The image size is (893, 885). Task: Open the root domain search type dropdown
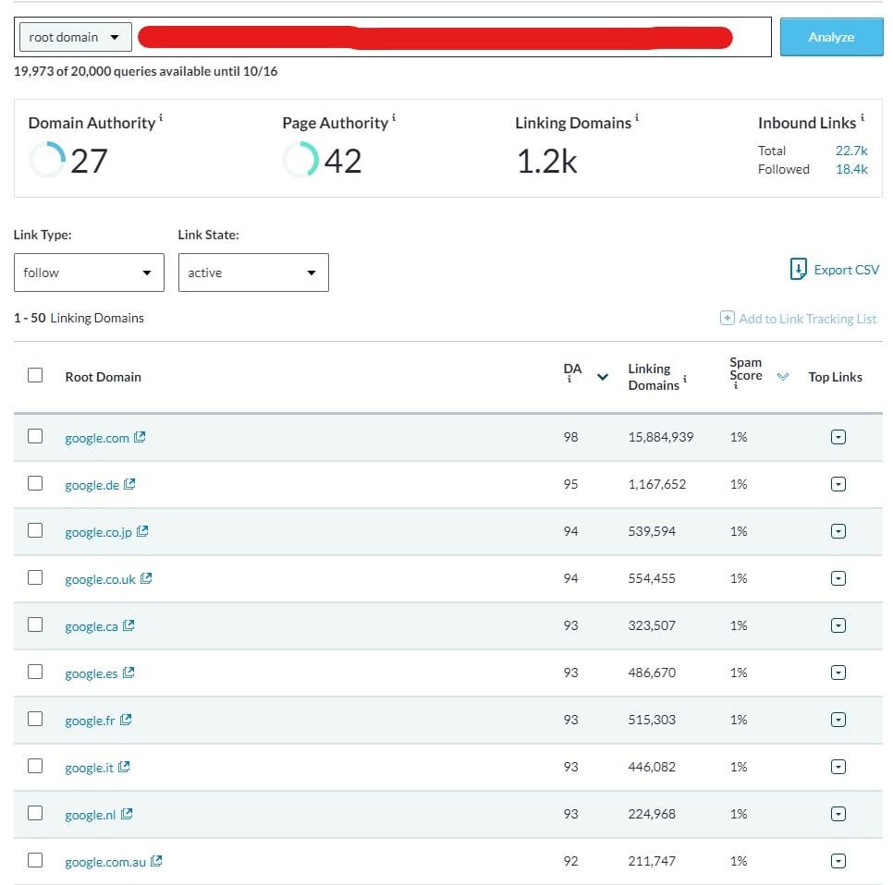(x=73, y=37)
